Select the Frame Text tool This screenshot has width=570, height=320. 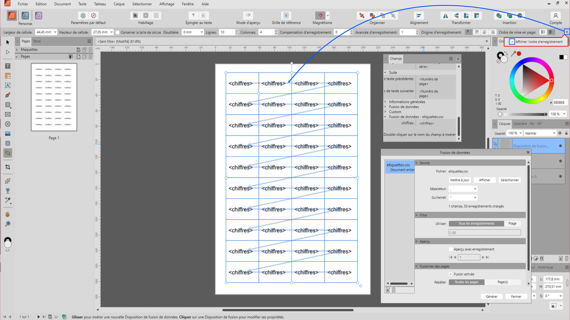point(8,66)
